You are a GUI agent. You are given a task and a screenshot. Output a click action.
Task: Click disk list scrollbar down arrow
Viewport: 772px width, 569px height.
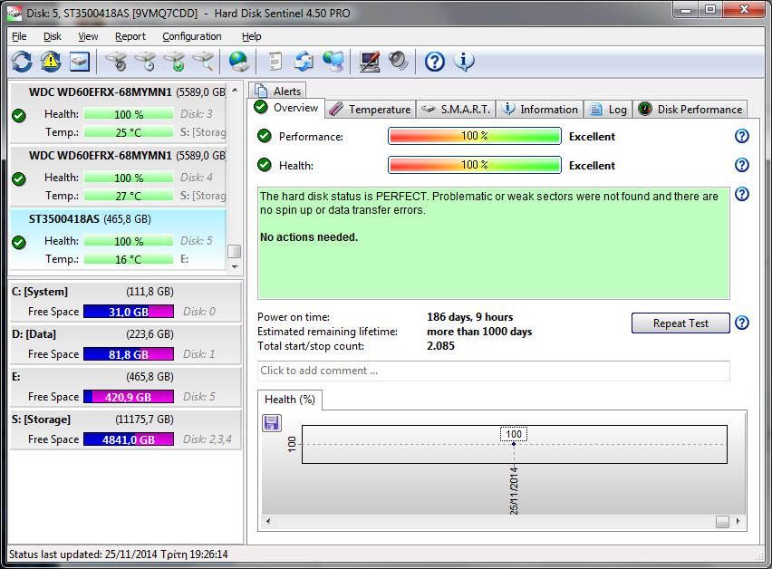click(235, 266)
